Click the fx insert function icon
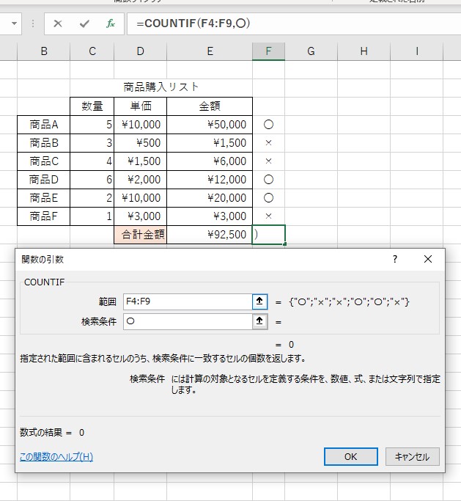Screen dimensions: 461x501 click(111, 23)
